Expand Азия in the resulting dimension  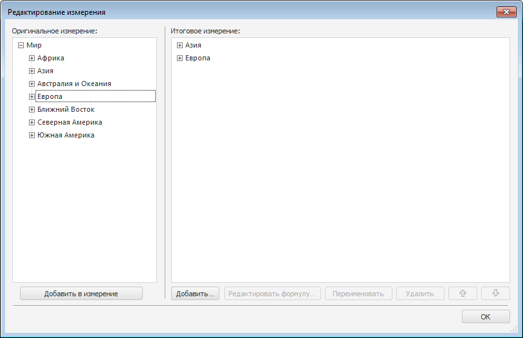click(179, 46)
